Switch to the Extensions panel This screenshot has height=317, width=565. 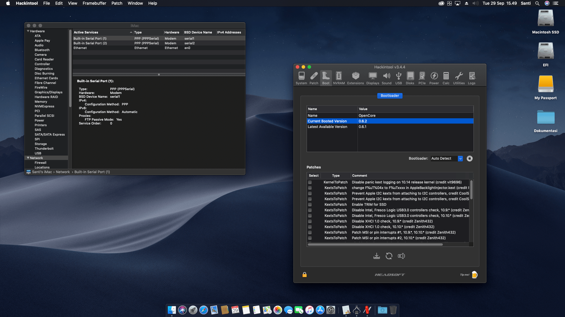click(355, 78)
